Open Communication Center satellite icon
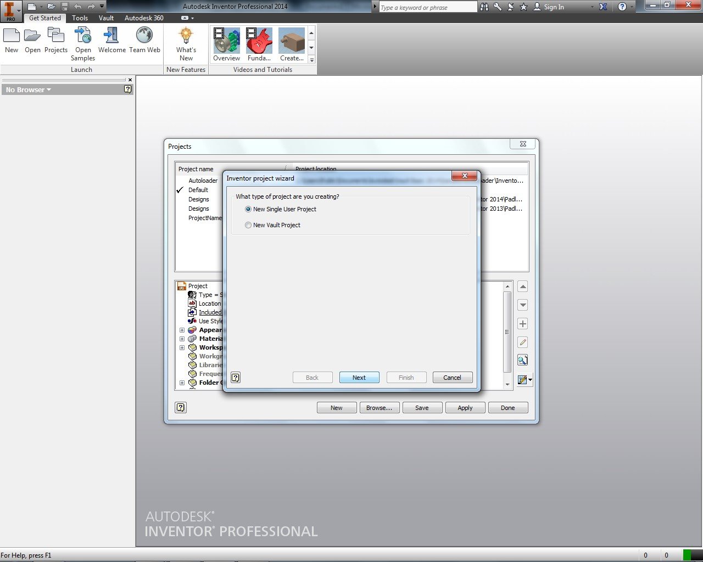 [x=510, y=7]
